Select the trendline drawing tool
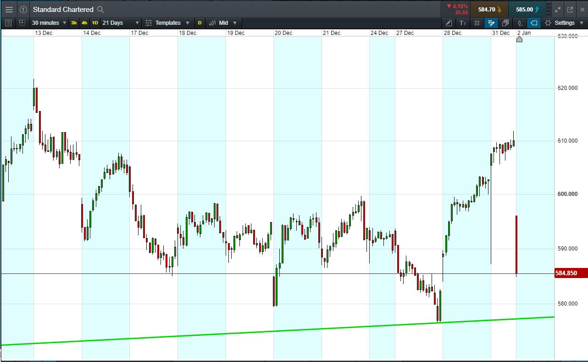The height and width of the screenshot is (362, 588). click(449, 23)
